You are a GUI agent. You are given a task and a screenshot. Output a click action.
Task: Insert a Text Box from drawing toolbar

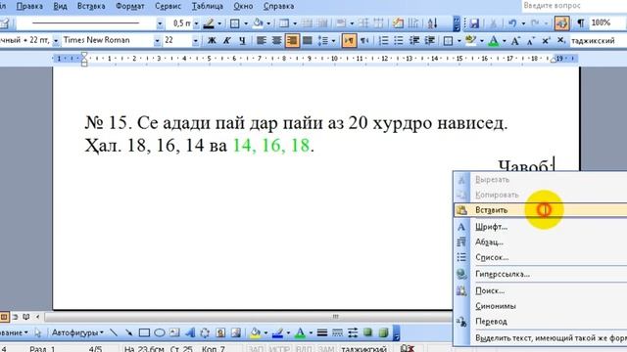pos(174,332)
